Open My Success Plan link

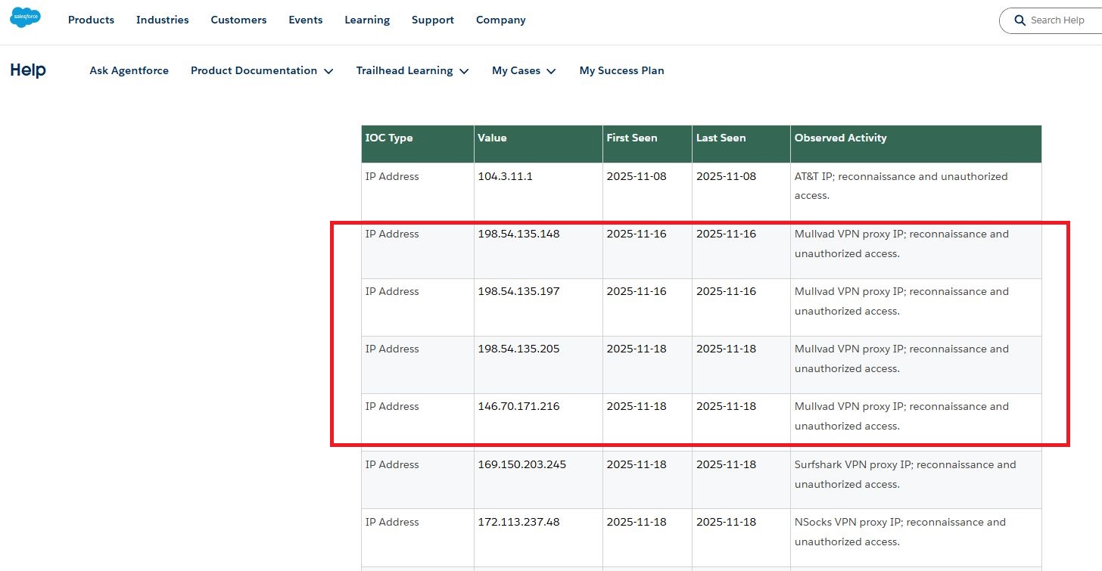621,70
